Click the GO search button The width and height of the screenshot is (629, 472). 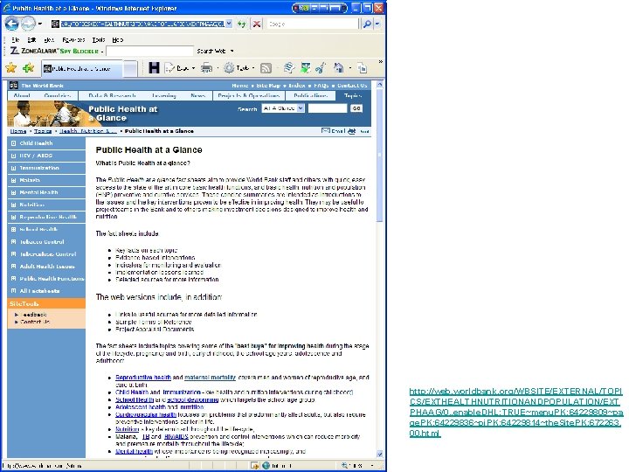(356, 108)
